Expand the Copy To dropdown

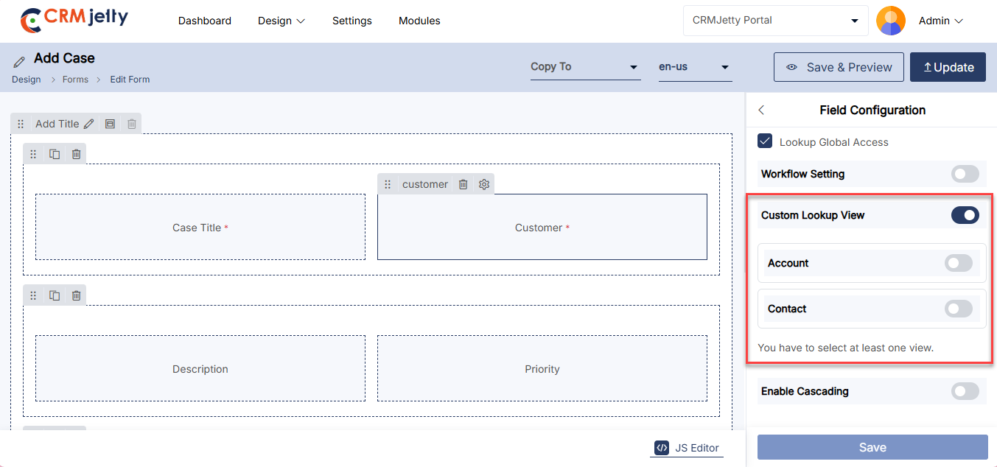[584, 67]
